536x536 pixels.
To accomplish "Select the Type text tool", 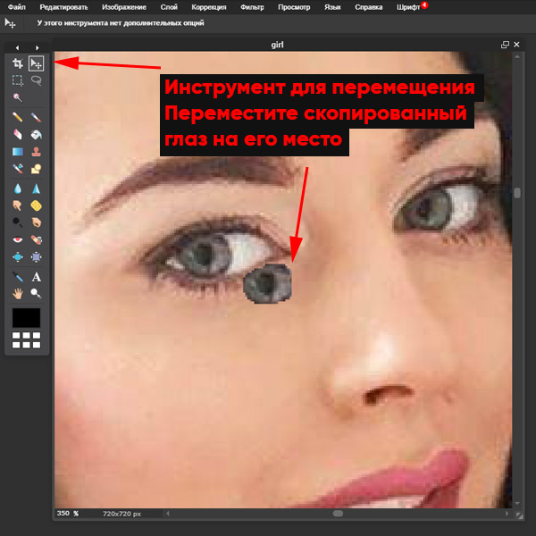I will tap(37, 277).
